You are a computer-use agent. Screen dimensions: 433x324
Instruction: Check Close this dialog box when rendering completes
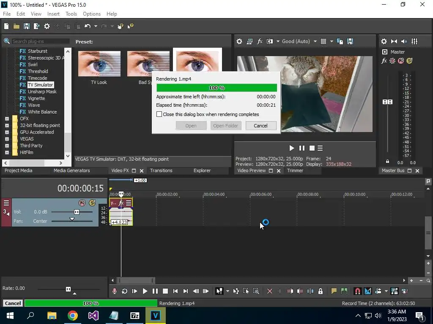(x=159, y=114)
